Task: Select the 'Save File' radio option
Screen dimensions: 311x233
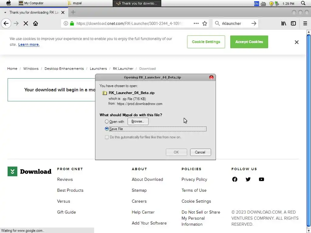Action: (107, 129)
